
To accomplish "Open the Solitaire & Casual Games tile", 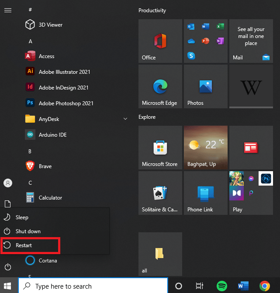I will click(160, 193).
